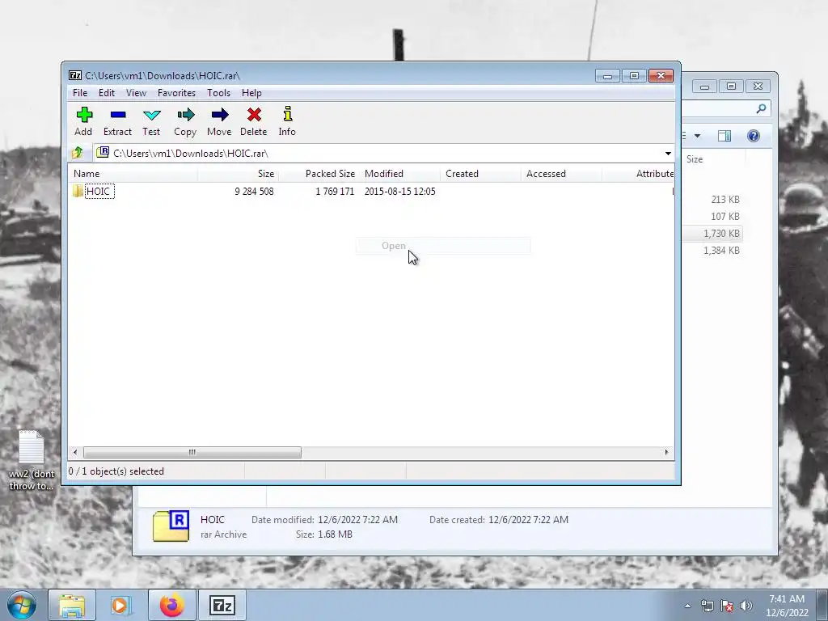Sort by Packed Size column

[x=319, y=174]
